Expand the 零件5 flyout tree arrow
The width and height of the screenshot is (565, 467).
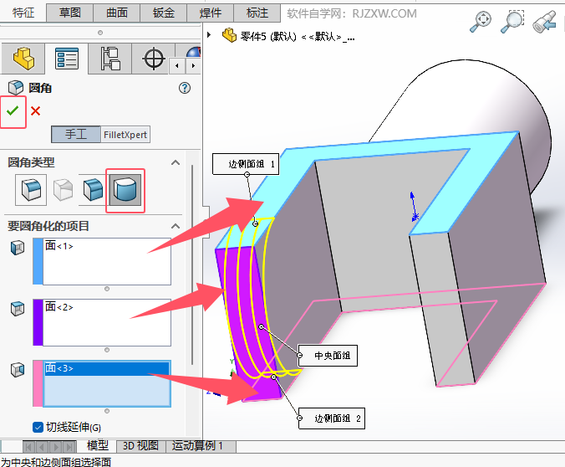click(x=209, y=35)
